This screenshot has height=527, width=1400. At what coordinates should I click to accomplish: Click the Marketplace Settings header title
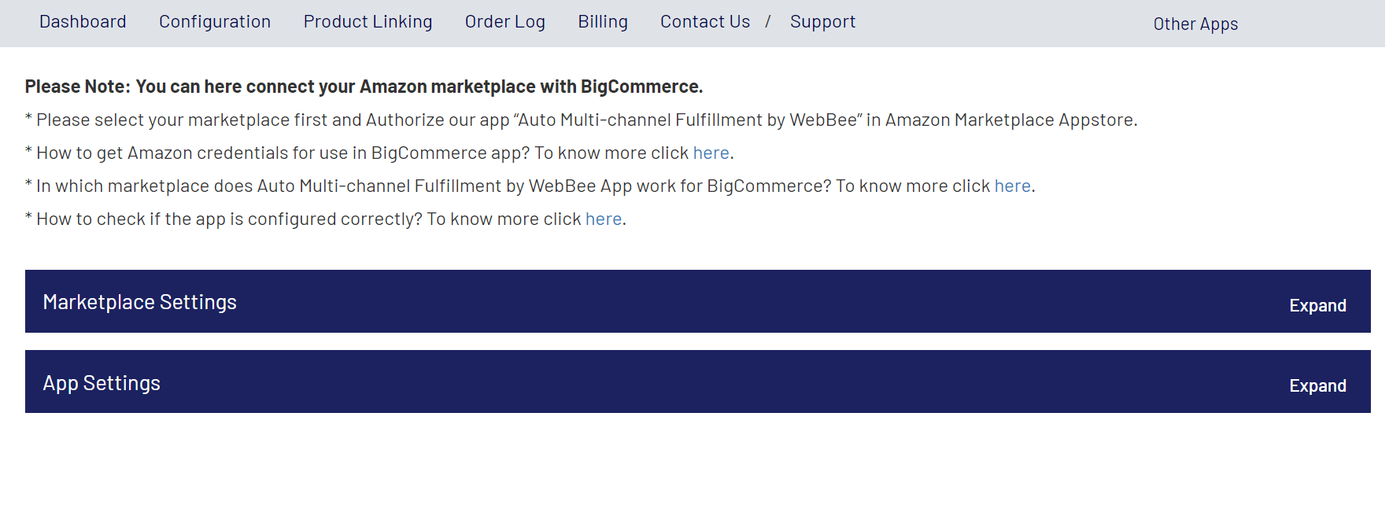click(139, 302)
